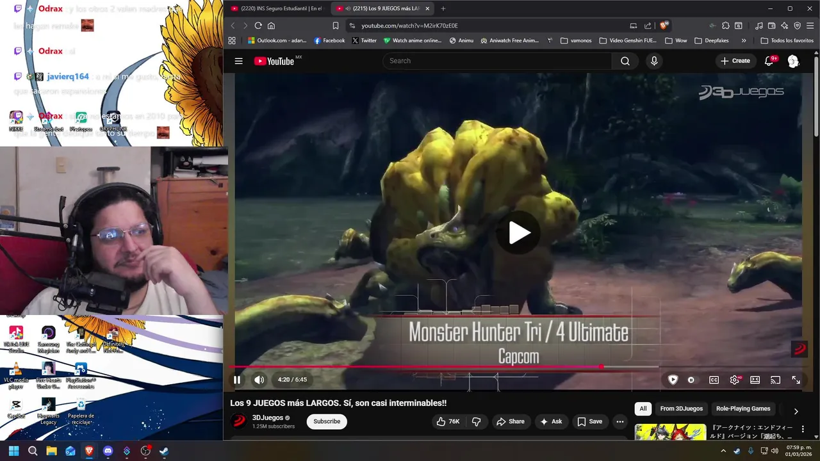
Task: Open recommended Arknights video thumbnail
Action: point(670,432)
